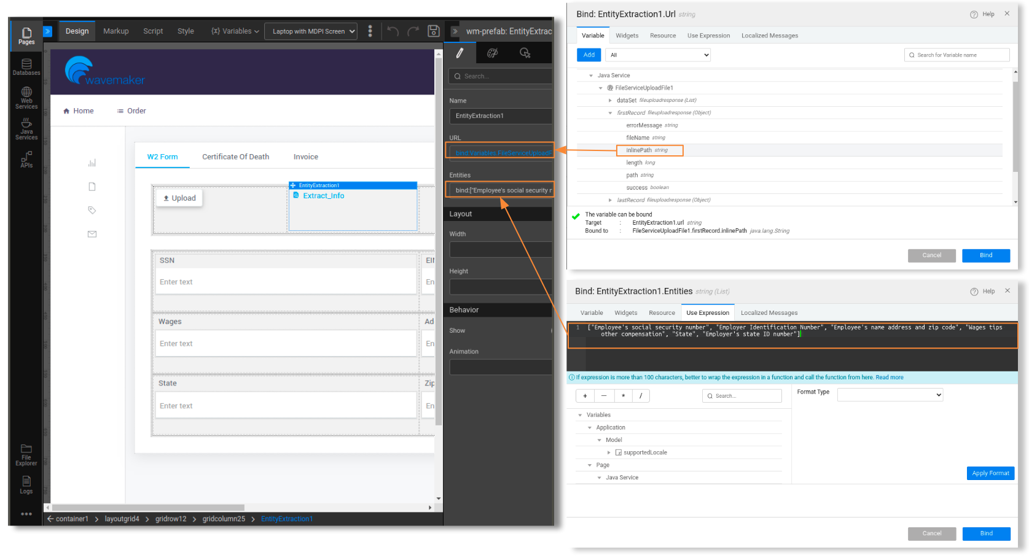The width and height of the screenshot is (1029, 558).
Task: Open the Laptop with MDPI Screen dropdown
Action: pos(310,31)
